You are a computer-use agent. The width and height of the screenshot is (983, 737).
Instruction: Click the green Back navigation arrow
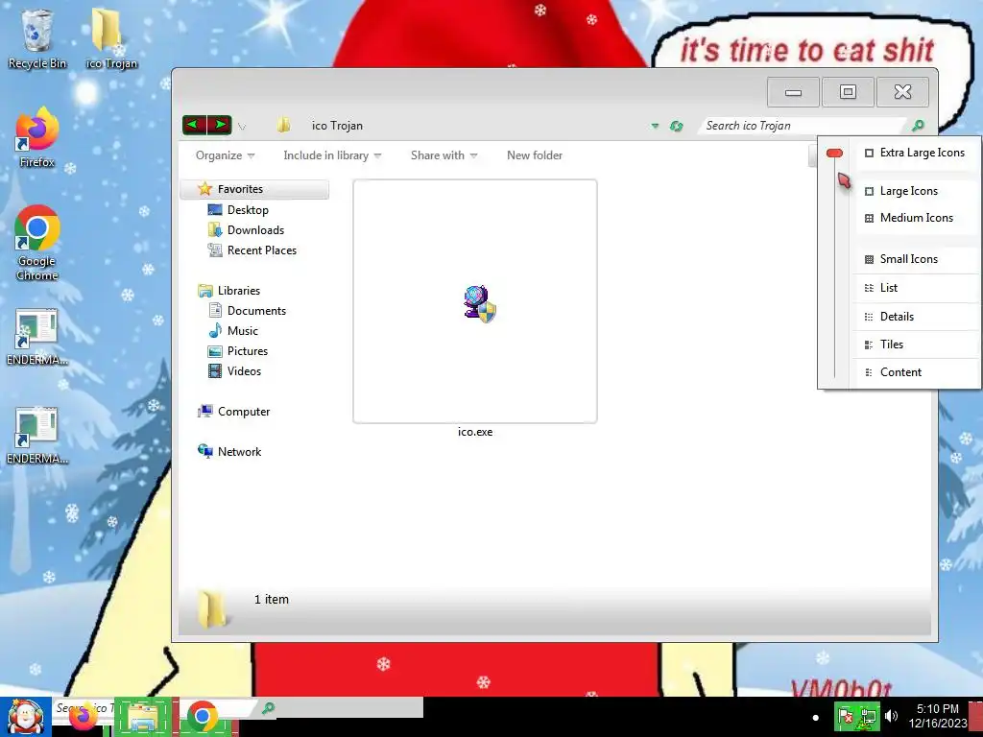[x=194, y=126]
